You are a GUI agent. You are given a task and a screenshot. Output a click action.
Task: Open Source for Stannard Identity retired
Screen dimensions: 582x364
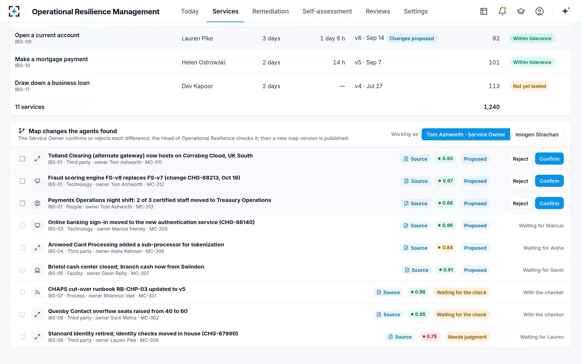[400, 337]
